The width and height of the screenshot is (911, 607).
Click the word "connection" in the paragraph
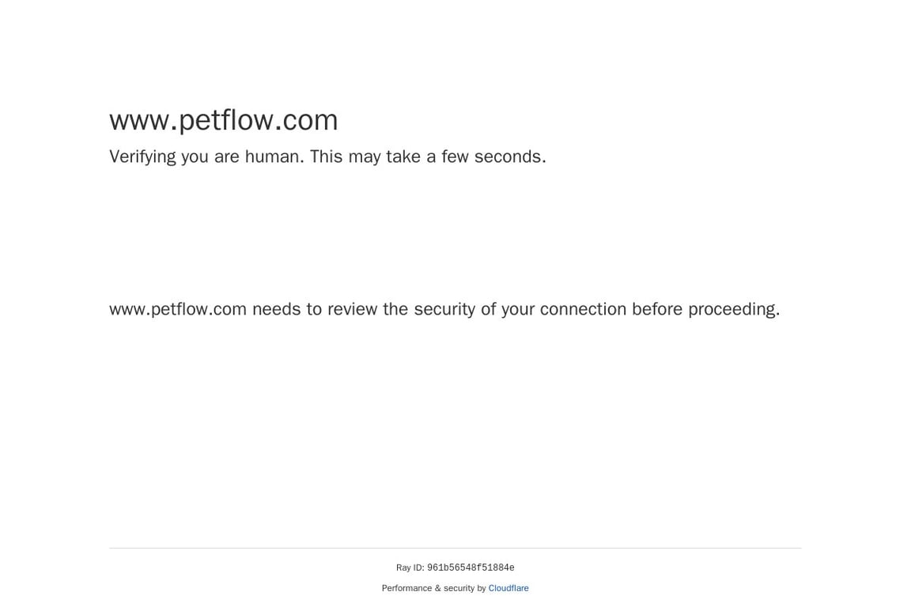583,309
